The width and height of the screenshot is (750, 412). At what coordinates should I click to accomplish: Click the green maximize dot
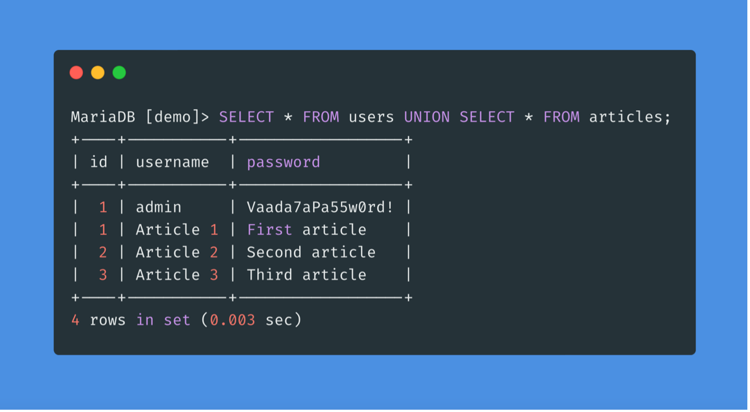click(x=119, y=73)
